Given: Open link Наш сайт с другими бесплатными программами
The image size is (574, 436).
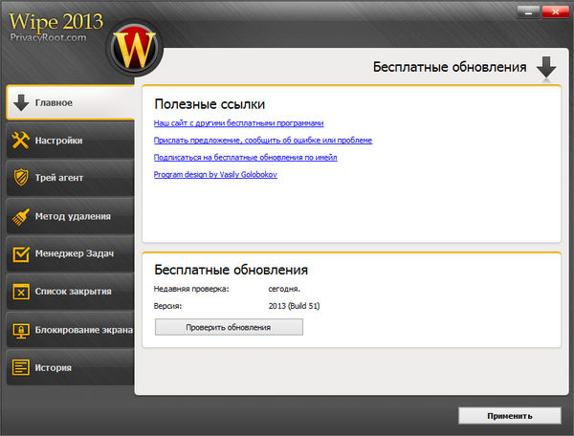Looking at the screenshot, I should coord(238,123).
